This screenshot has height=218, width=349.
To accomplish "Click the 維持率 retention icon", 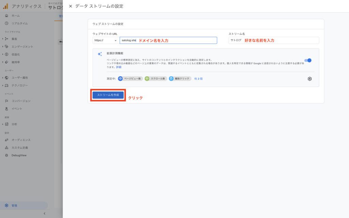I will click(x=6, y=62).
